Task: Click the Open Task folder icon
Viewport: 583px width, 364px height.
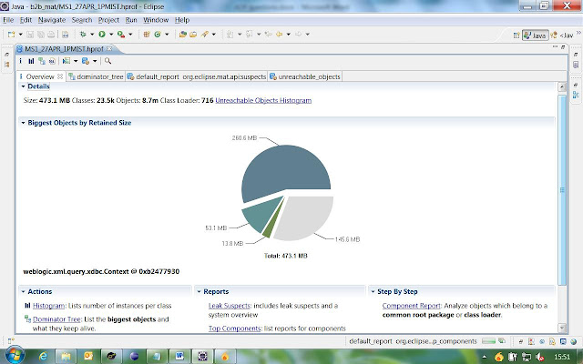Action: pyautogui.click(x=193, y=35)
